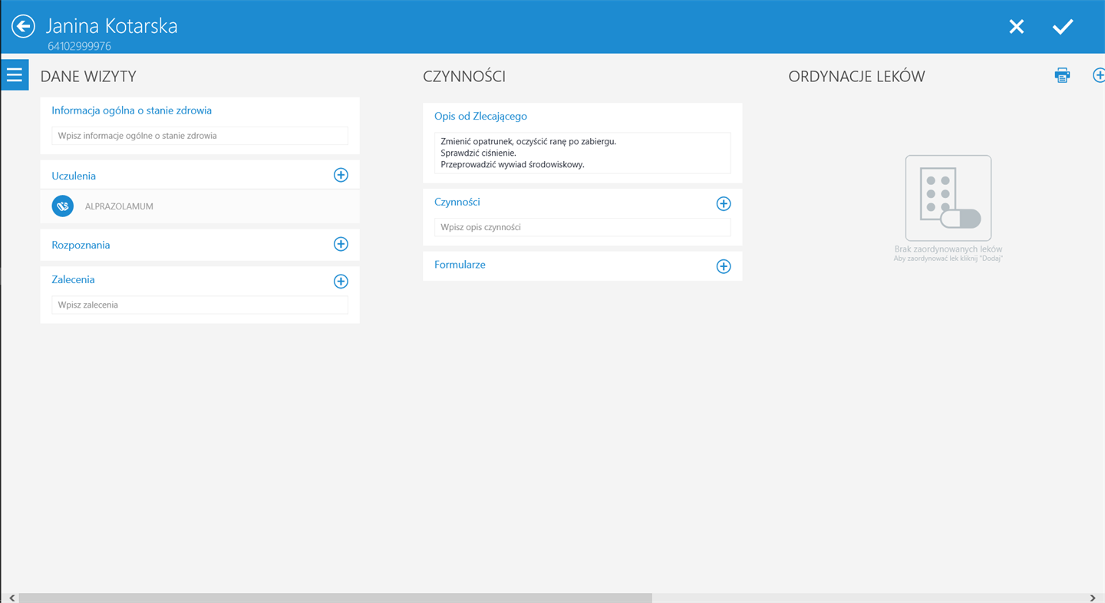Open the hamburger menu
The image size is (1105, 603).
coord(15,74)
